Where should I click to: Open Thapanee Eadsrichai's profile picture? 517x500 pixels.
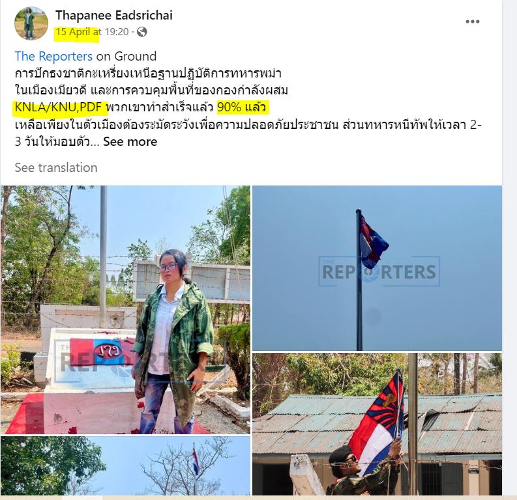31,23
